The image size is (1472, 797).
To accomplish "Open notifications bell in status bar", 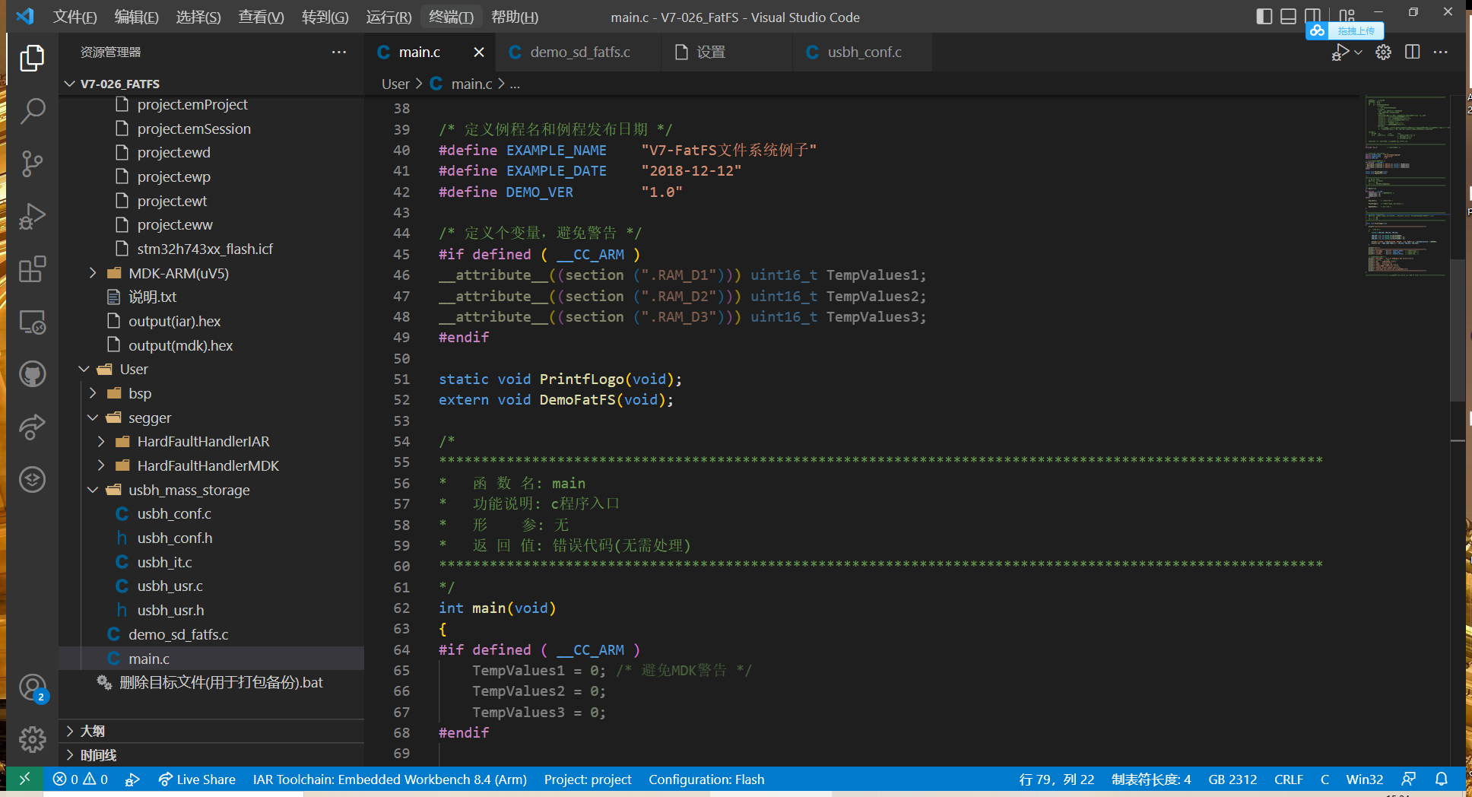I will tap(1441, 780).
